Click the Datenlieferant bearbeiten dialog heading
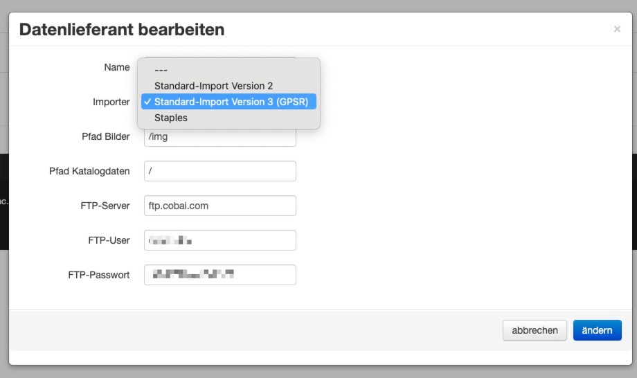 (122, 30)
